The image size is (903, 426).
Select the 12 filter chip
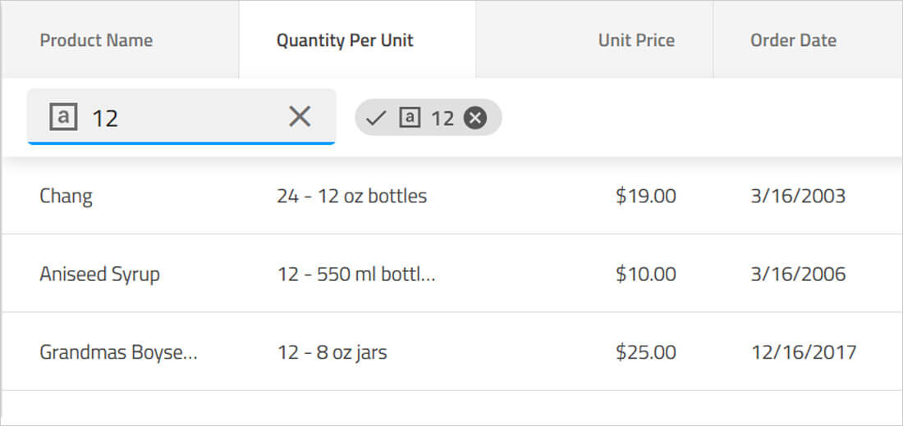(442, 119)
